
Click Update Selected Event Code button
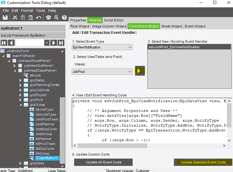pyautogui.click(x=203, y=162)
